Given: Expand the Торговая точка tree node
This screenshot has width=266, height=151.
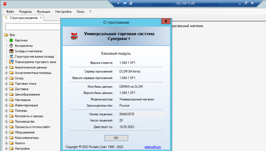Looking at the screenshot, I should click(x=6, y=84).
